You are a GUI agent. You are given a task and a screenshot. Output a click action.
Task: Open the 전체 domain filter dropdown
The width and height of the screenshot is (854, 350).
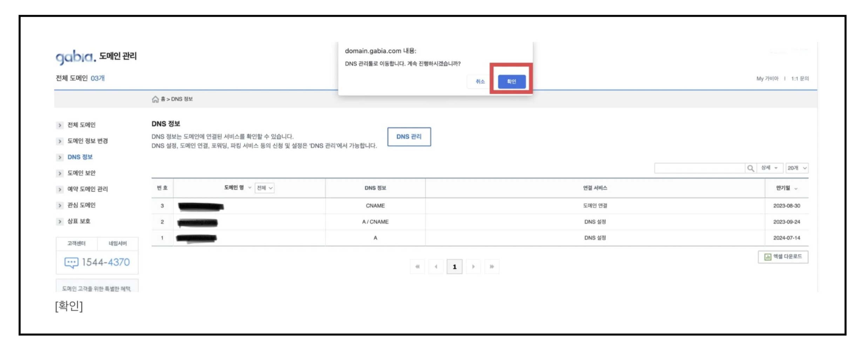[x=265, y=188]
